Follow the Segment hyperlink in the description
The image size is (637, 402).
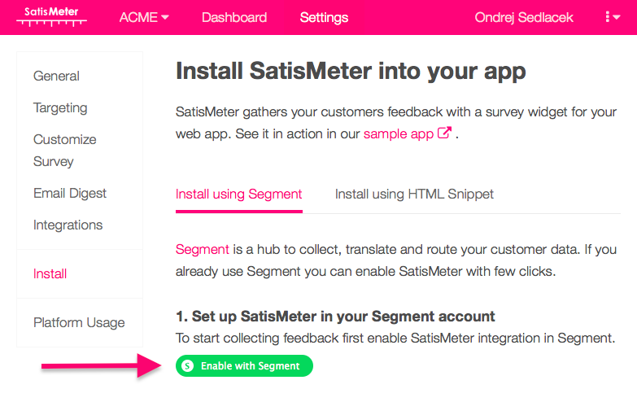[203, 250]
